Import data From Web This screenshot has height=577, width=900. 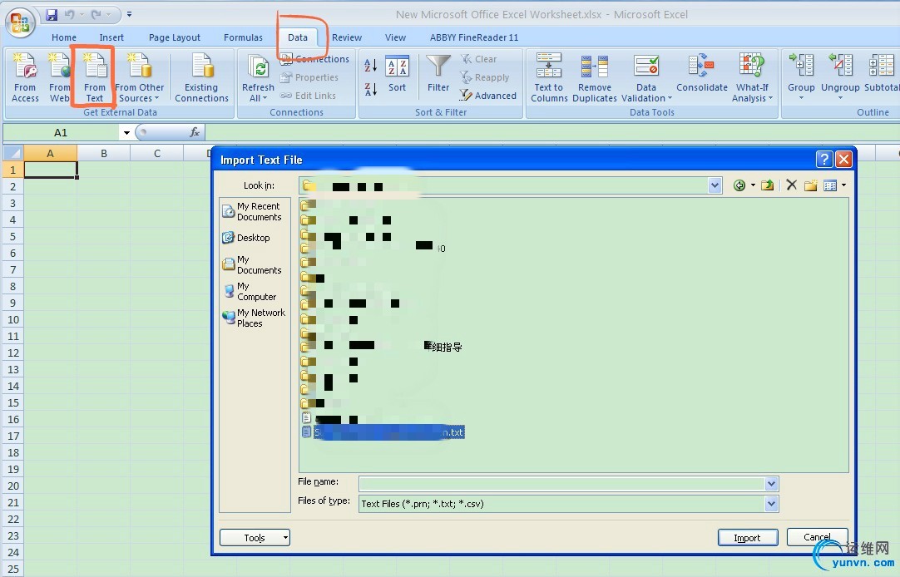point(59,77)
